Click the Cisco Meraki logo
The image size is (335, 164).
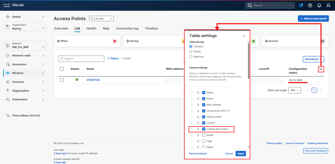[x=13, y=5]
